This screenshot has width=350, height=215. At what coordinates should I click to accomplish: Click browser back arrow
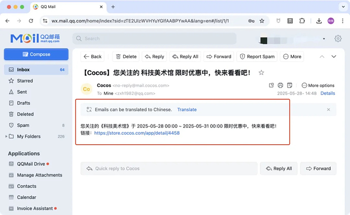pos(8,21)
